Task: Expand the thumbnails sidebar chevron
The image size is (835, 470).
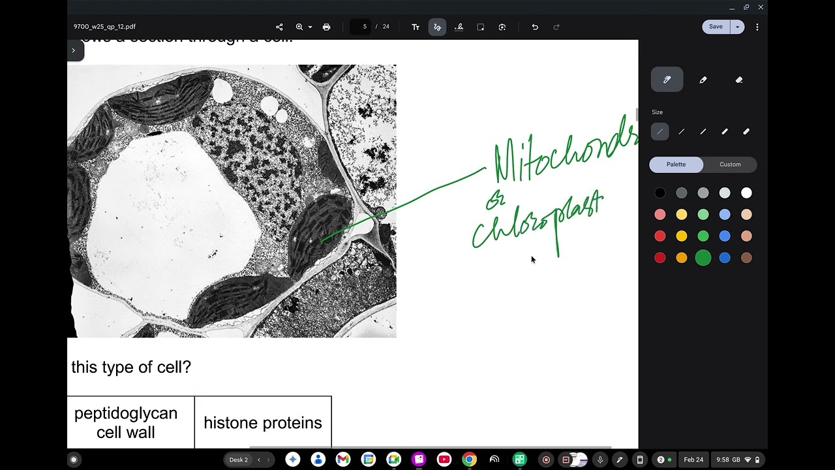Action: [x=74, y=50]
